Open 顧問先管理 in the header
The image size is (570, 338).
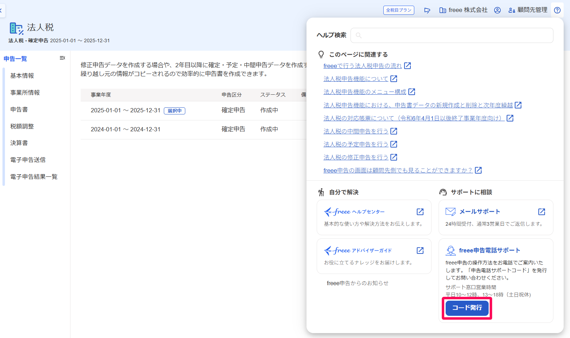coord(528,10)
